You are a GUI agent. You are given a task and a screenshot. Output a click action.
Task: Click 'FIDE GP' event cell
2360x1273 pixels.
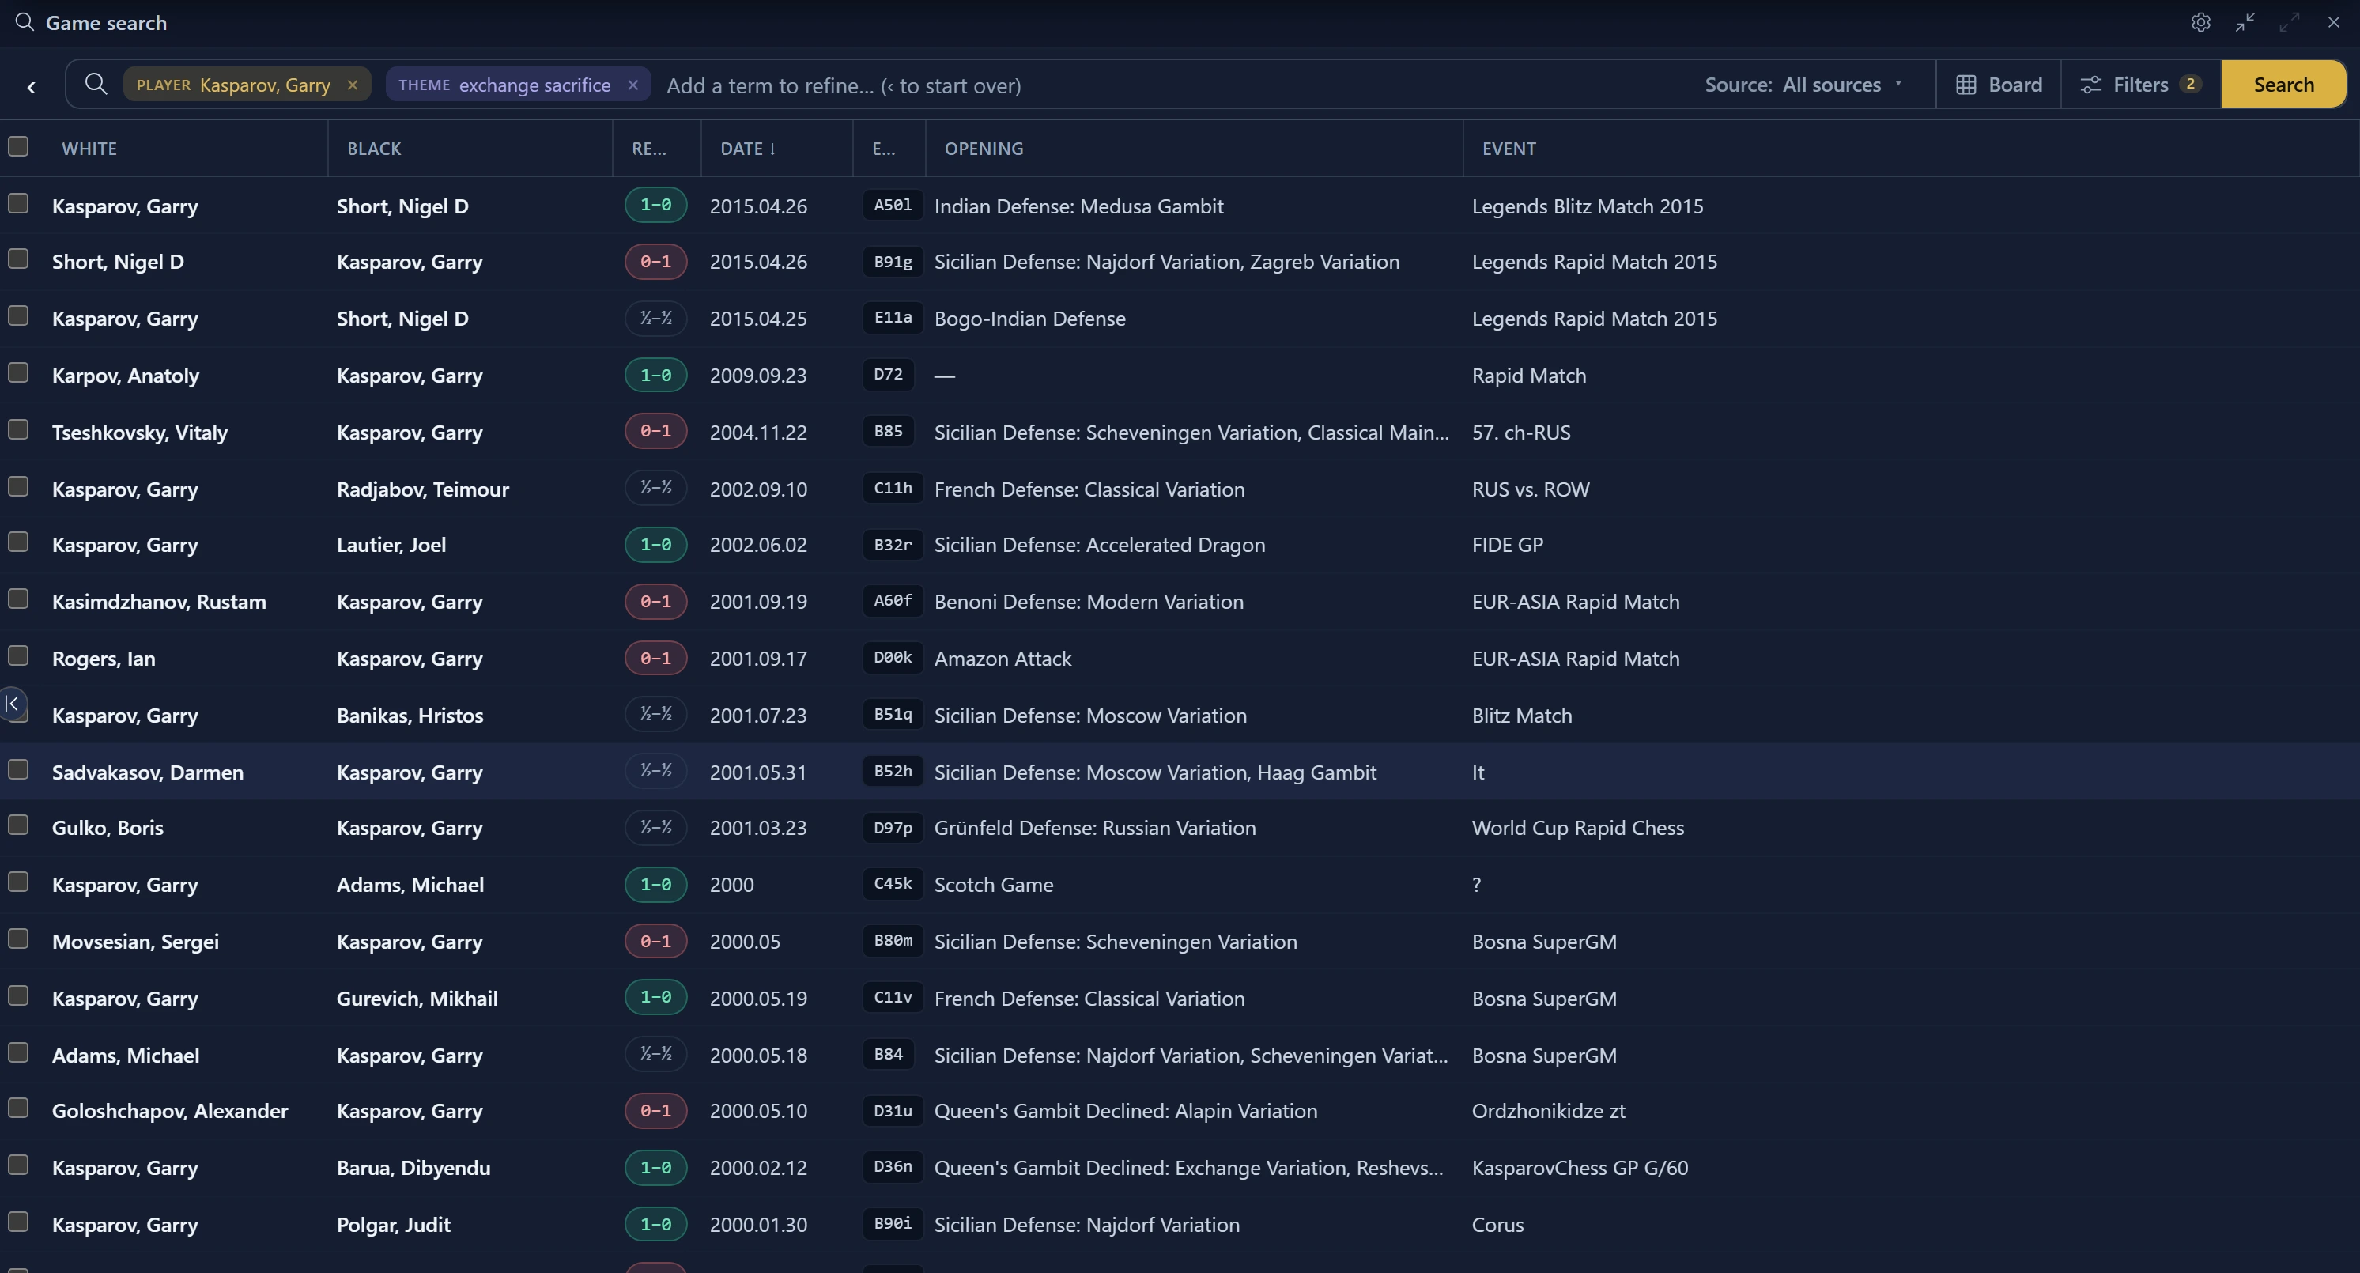coord(1507,546)
